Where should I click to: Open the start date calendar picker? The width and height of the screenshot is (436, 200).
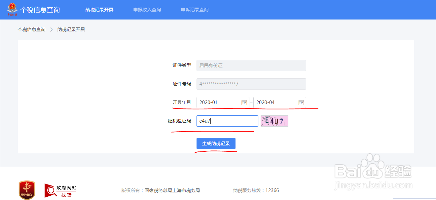coord(244,102)
